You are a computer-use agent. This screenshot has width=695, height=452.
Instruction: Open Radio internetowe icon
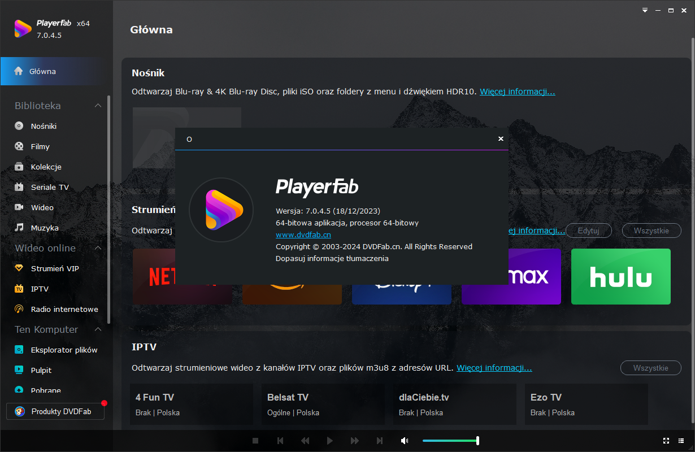click(19, 309)
